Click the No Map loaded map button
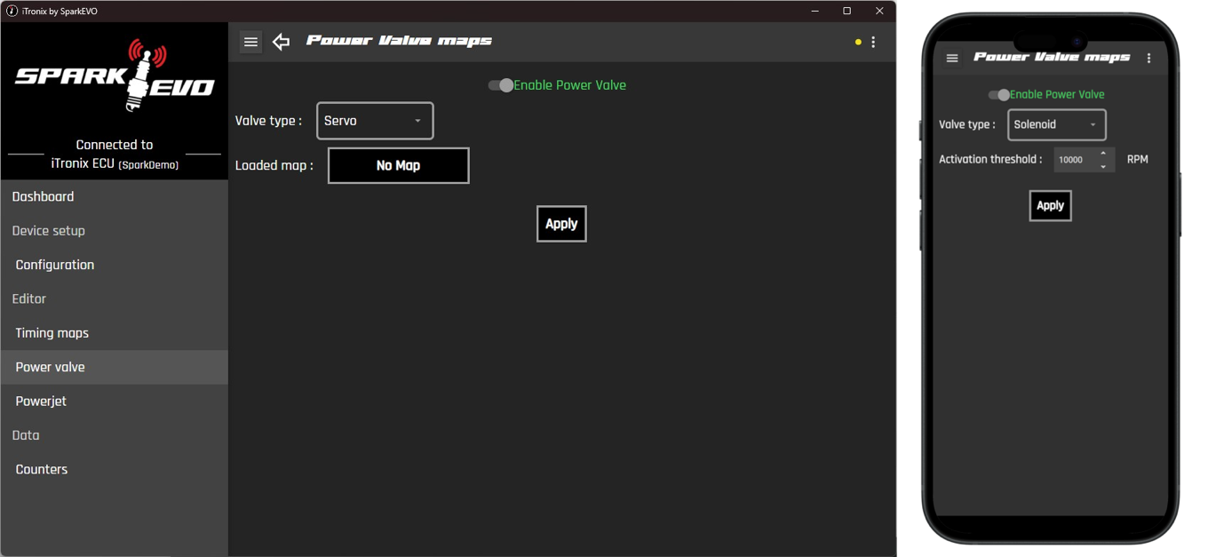Image resolution: width=1208 pixels, height=557 pixels. [398, 166]
